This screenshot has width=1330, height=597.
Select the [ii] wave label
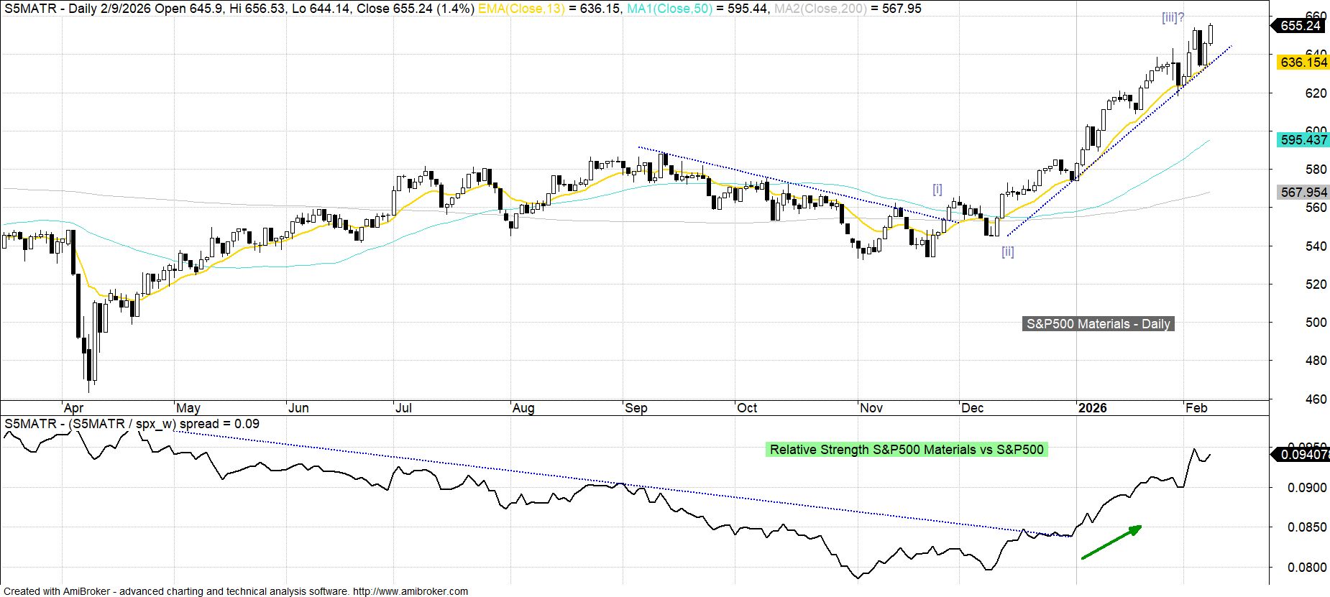pos(1007,251)
